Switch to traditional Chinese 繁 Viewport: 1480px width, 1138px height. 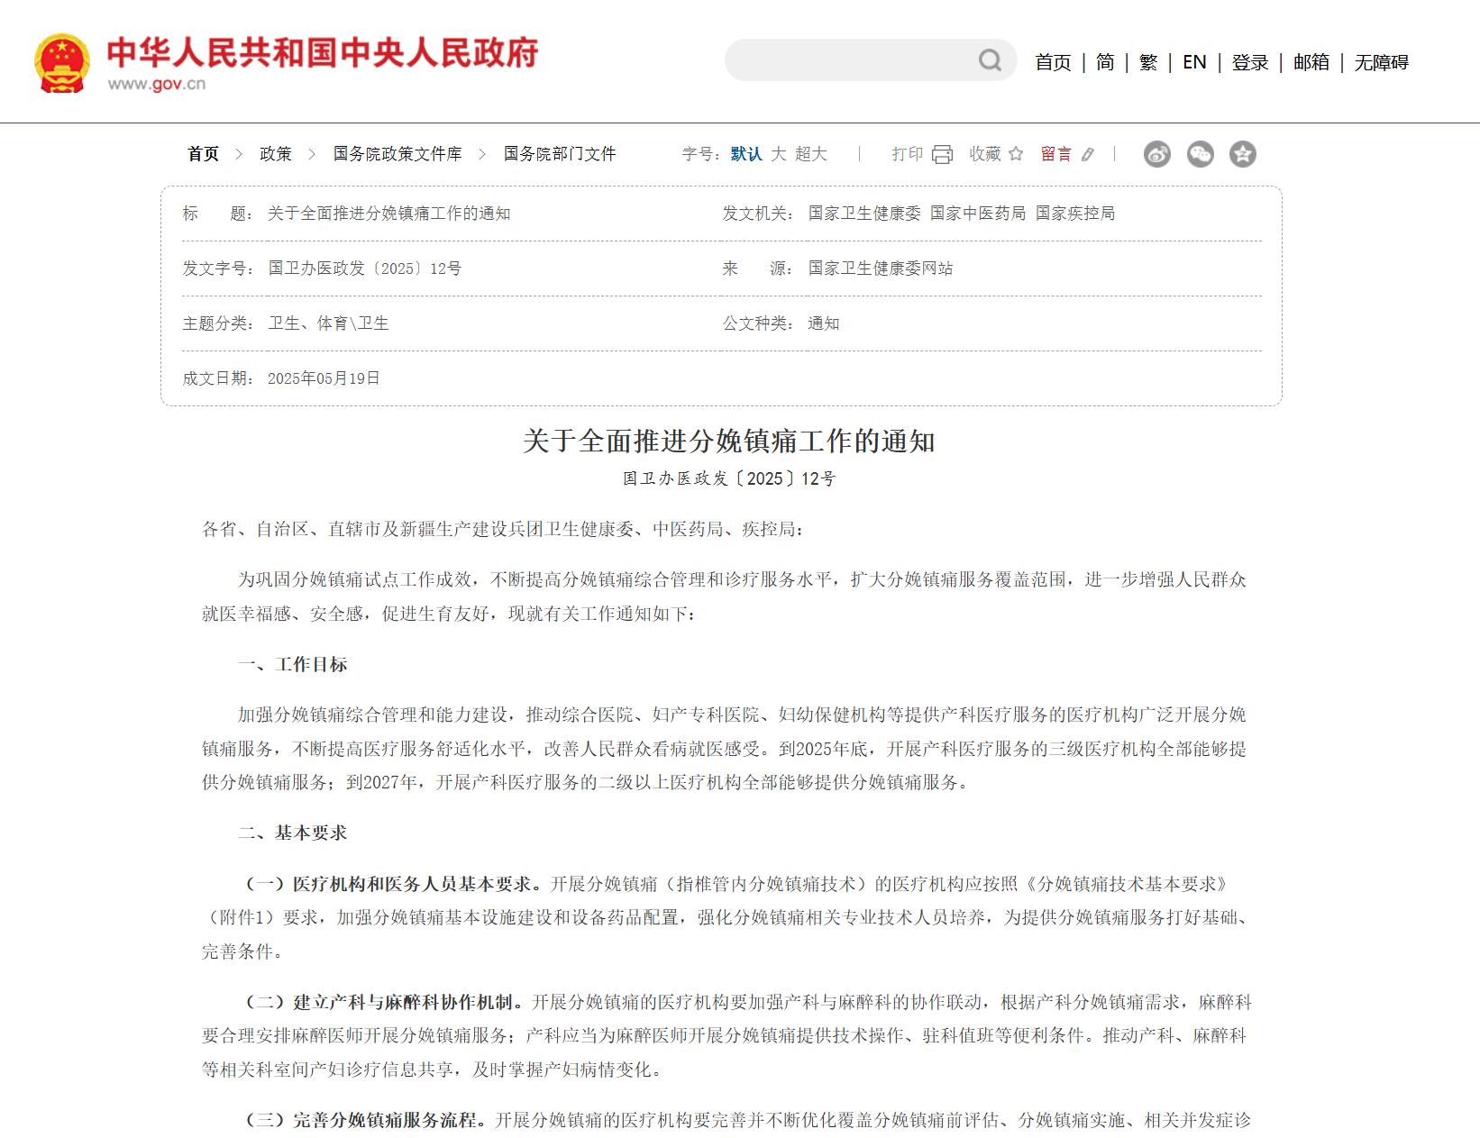tap(1148, 62)
